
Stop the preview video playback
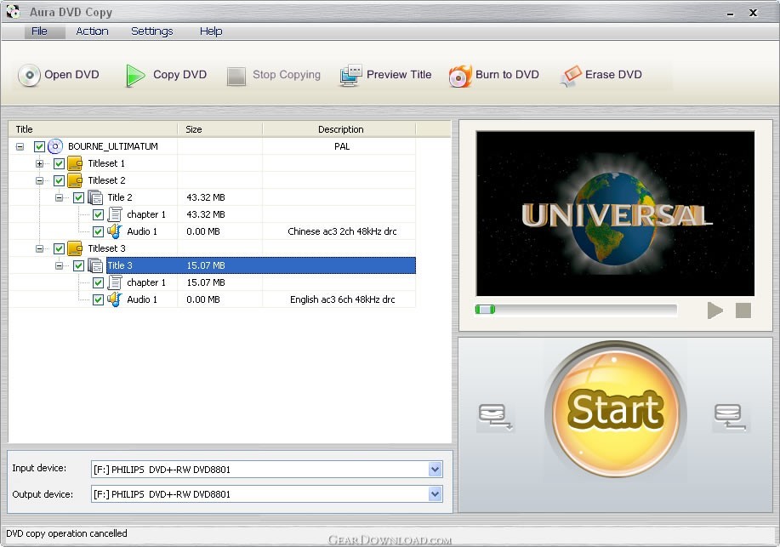pyautogui.click(x=743, y=311)
